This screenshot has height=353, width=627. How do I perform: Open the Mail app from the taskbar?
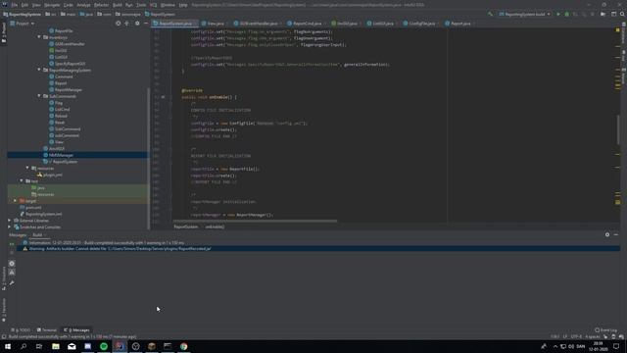coord(72,346)
